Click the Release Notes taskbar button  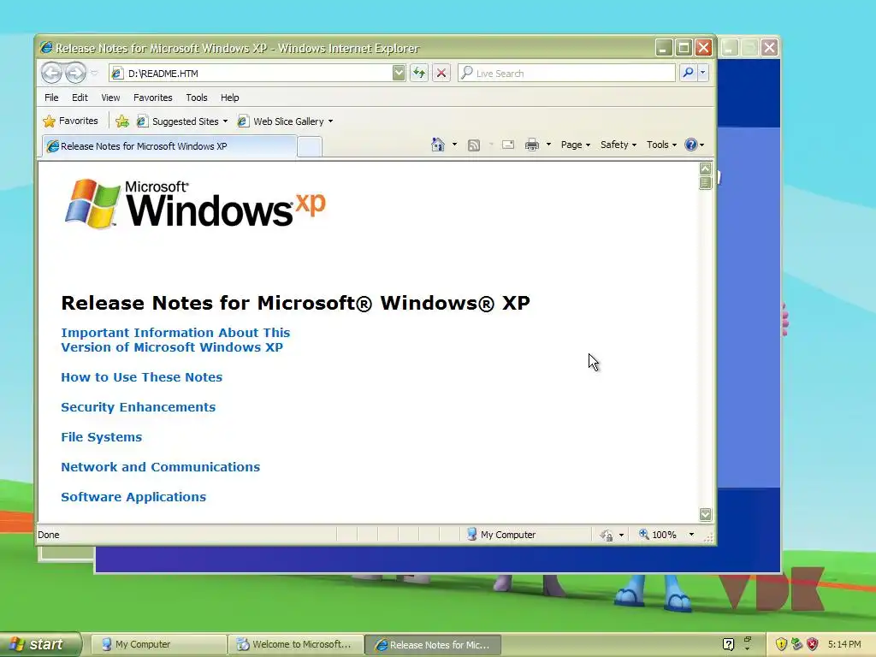tap(433, 645)
